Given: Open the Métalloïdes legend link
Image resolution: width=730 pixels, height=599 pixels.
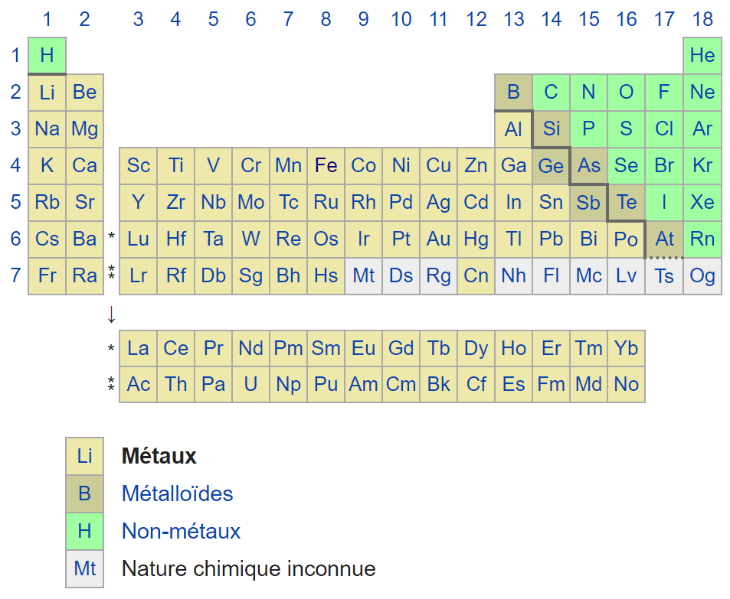Looking at the screenshot, I should [177, 493].
